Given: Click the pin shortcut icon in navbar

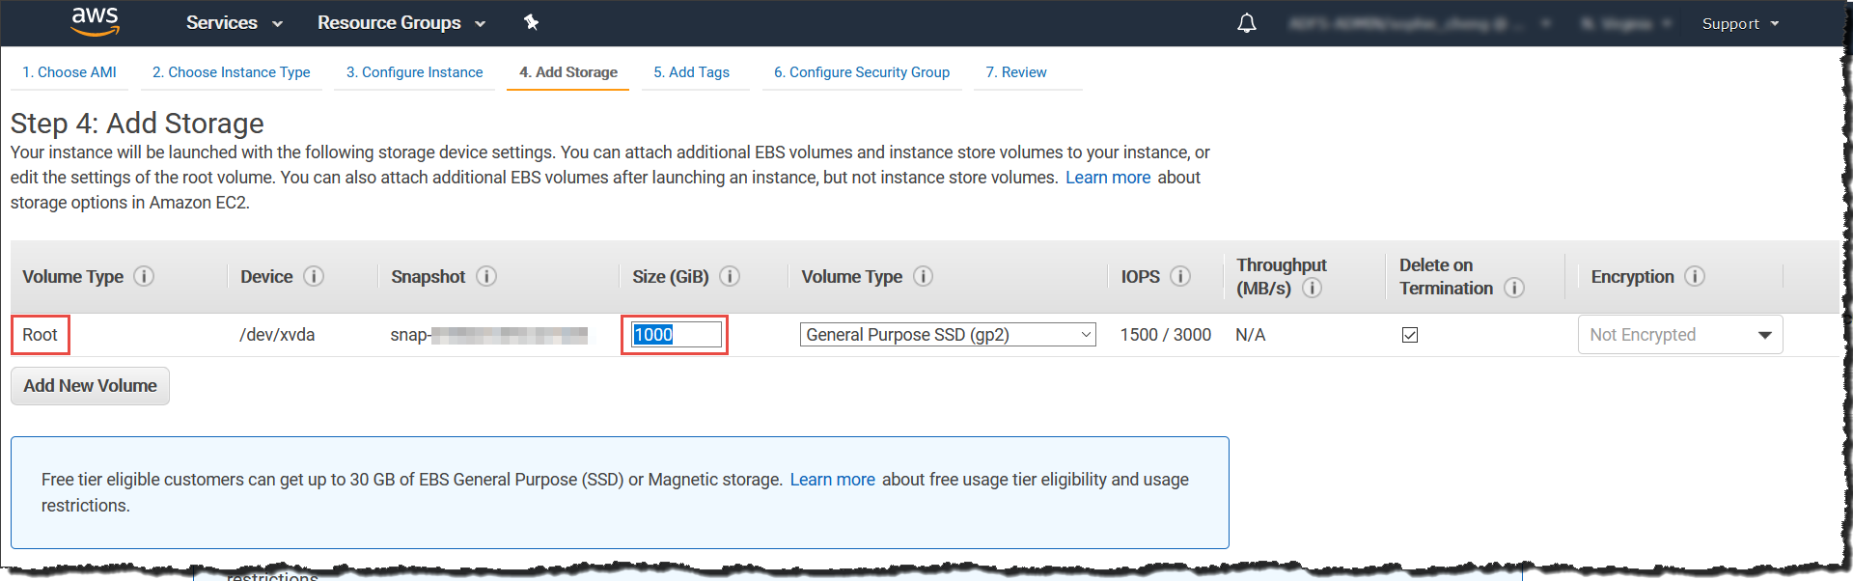Looking at the screenshot, I should tap(531, 22).
